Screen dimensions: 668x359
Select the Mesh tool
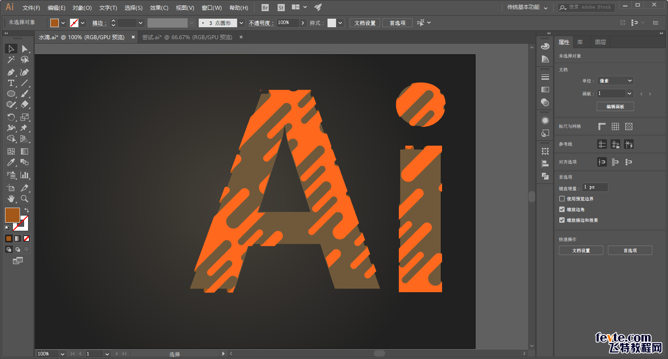click(11, 151)
